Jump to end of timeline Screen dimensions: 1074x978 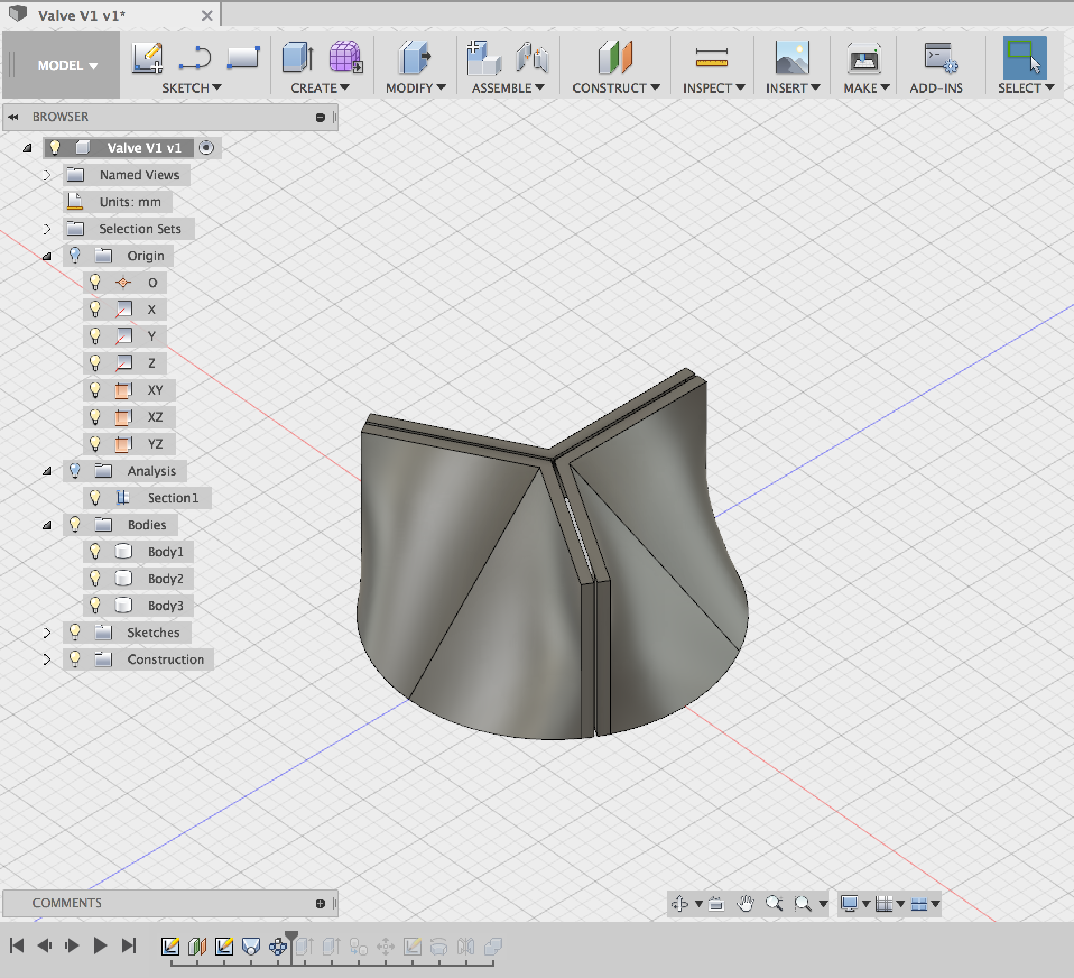point(129,946)
